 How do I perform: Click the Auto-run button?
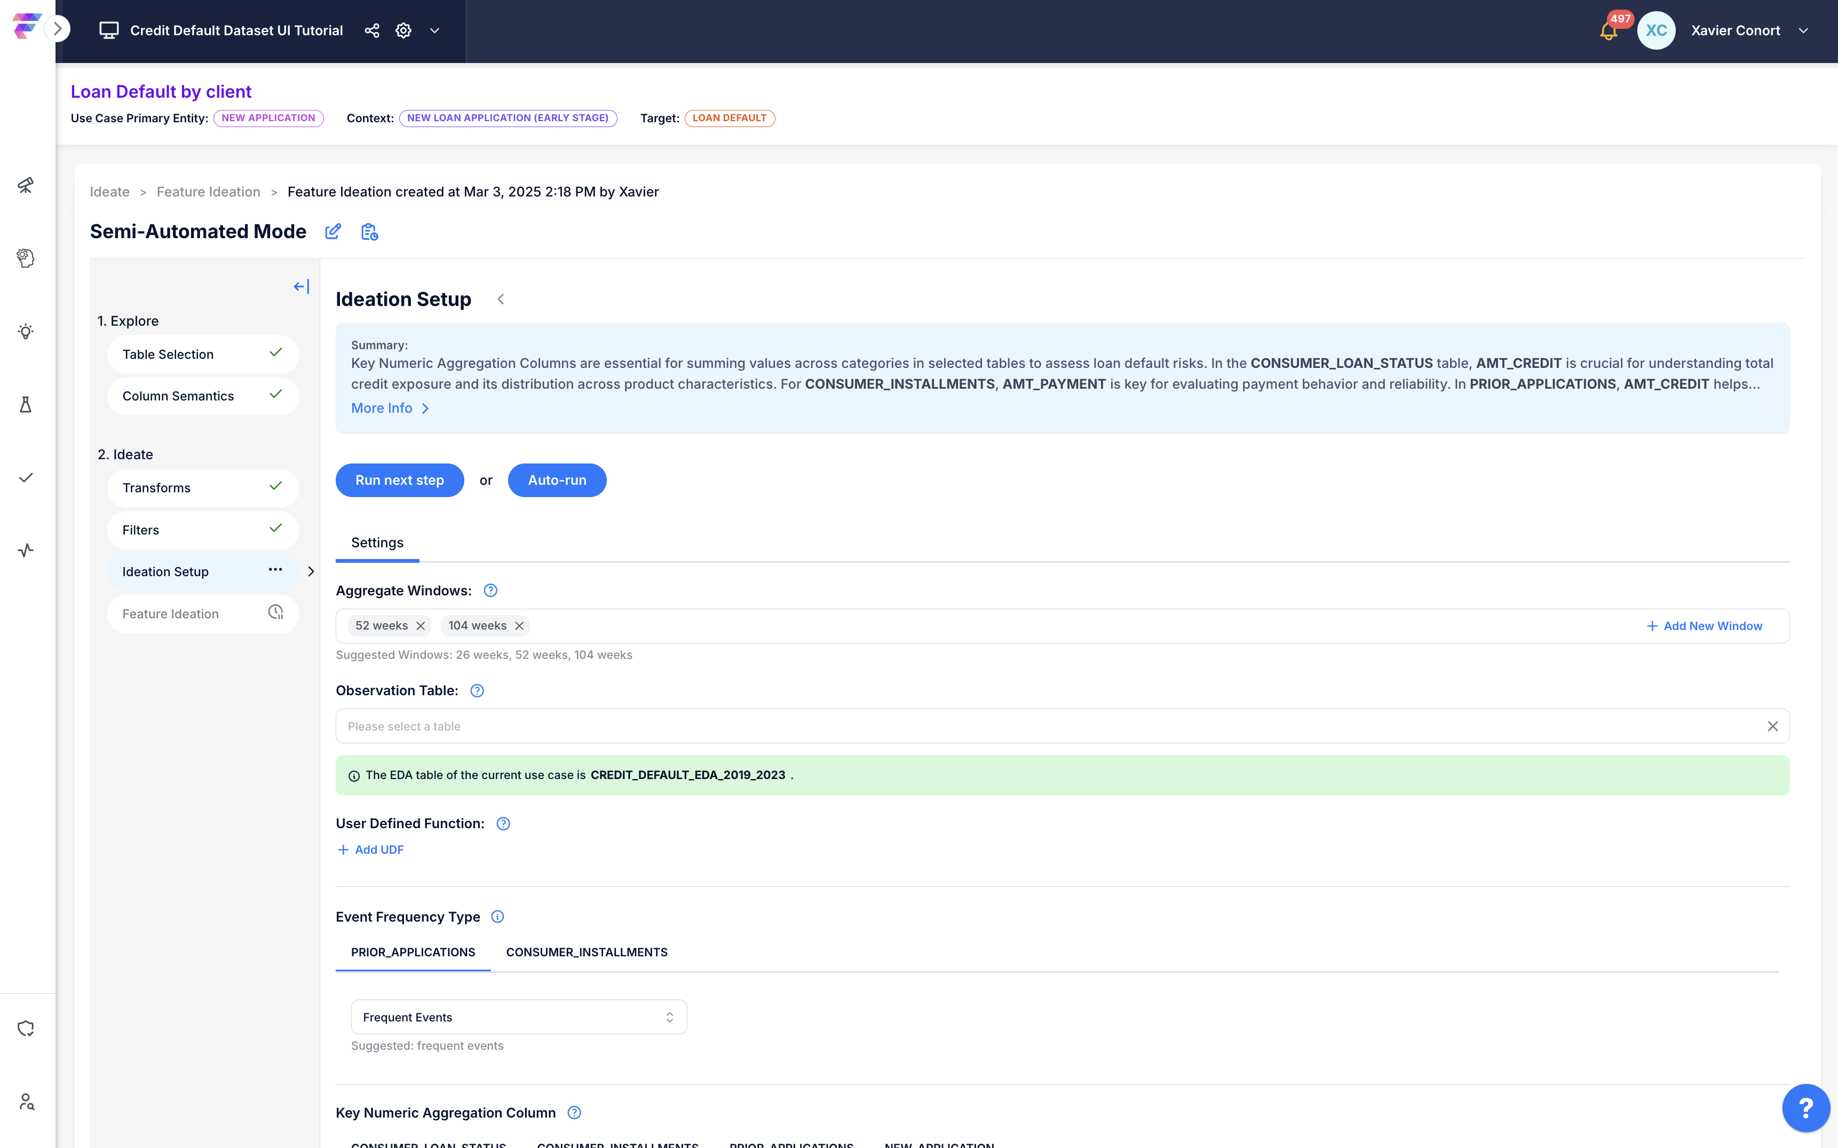point(557,480)
